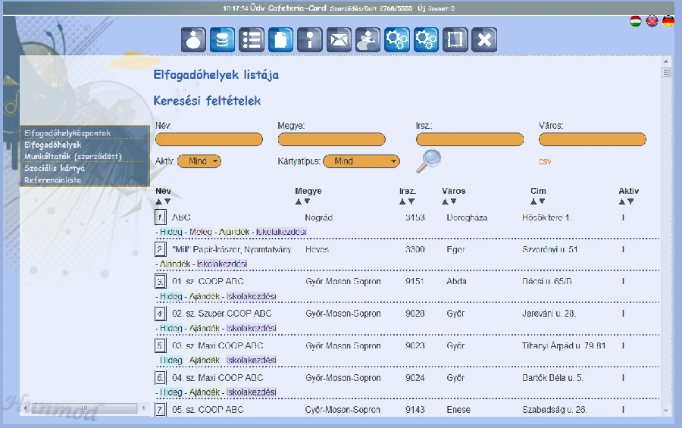This screenshot has height=428, width=682.
Task: Click in the Város search field
Action: tap(592, 139)
